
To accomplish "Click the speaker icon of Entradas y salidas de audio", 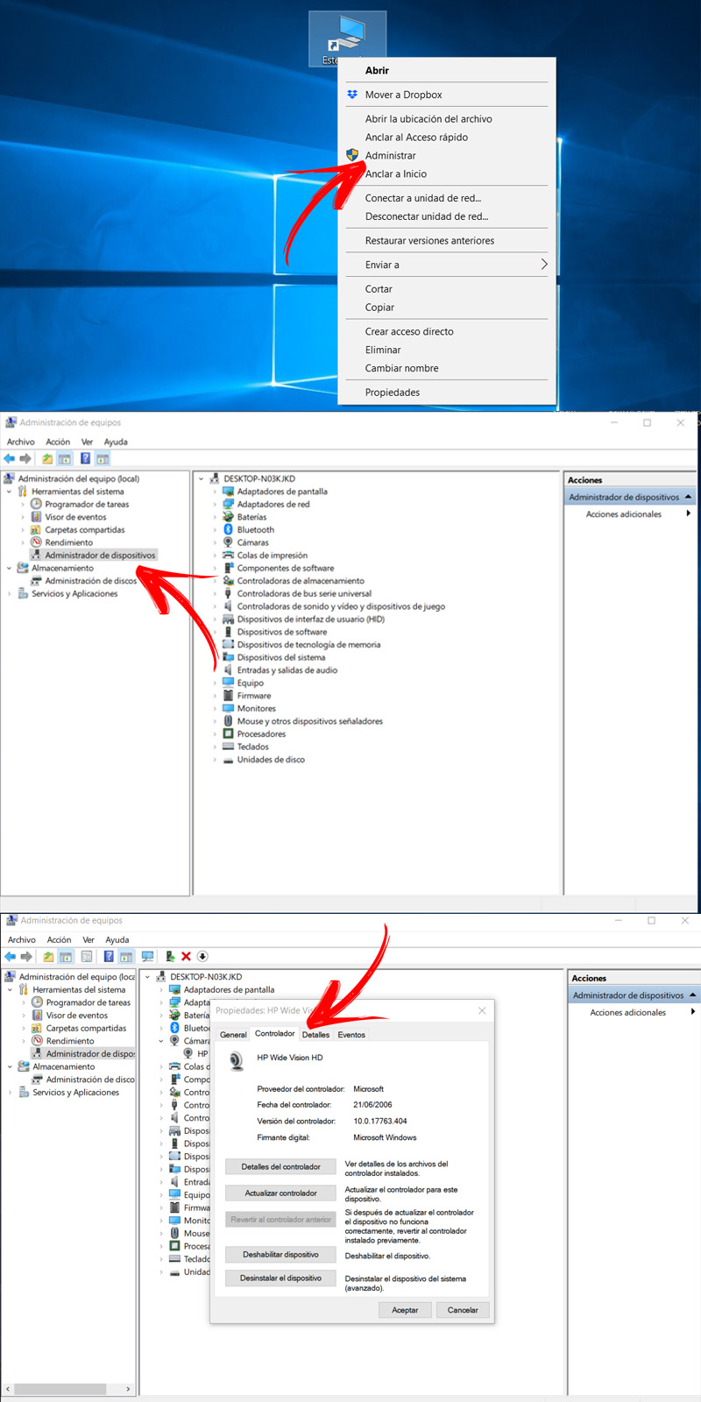I will [x=228, y=670].
